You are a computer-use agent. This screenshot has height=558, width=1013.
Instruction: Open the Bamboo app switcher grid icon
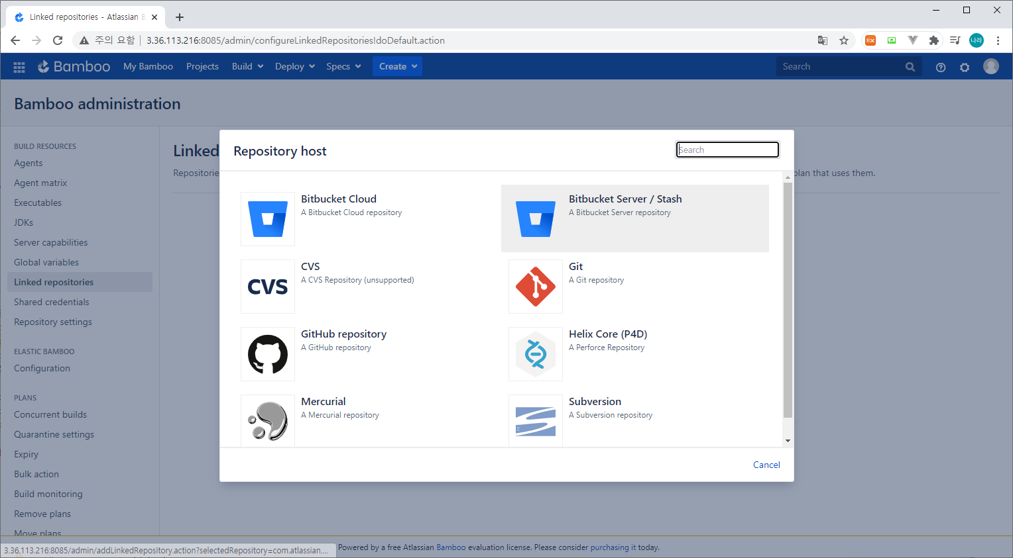[x=19, y=67]
